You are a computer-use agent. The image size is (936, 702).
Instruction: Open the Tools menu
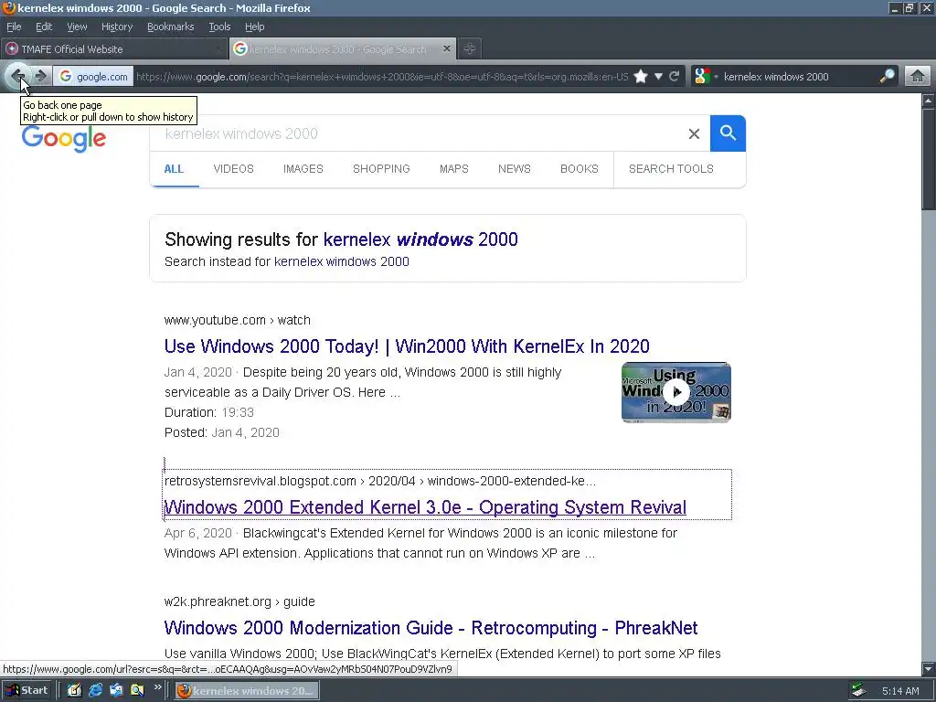[219, 27]
